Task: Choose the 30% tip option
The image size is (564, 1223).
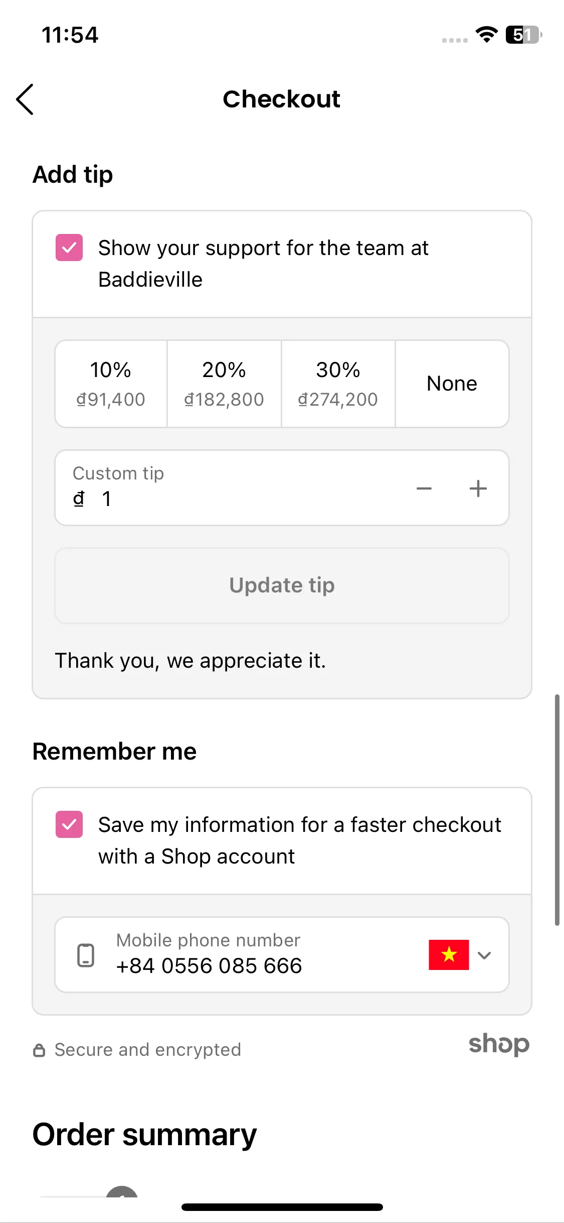Action: tap(338, 384)
